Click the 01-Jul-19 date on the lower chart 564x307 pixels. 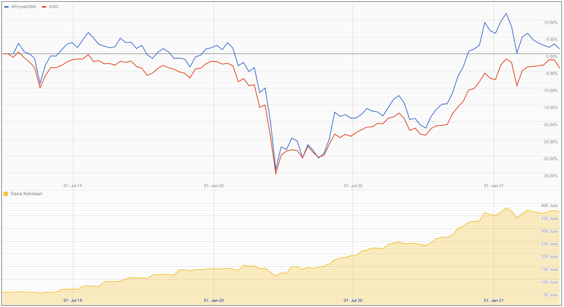pos(73,300)
